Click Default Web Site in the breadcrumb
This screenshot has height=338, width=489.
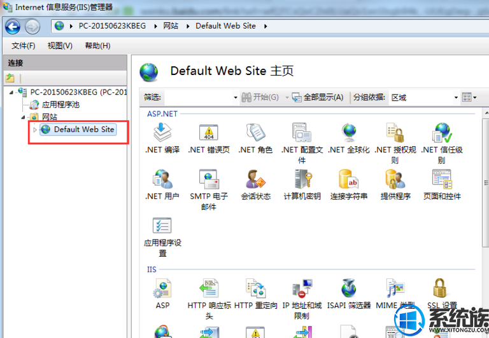(x=225, y=26)
